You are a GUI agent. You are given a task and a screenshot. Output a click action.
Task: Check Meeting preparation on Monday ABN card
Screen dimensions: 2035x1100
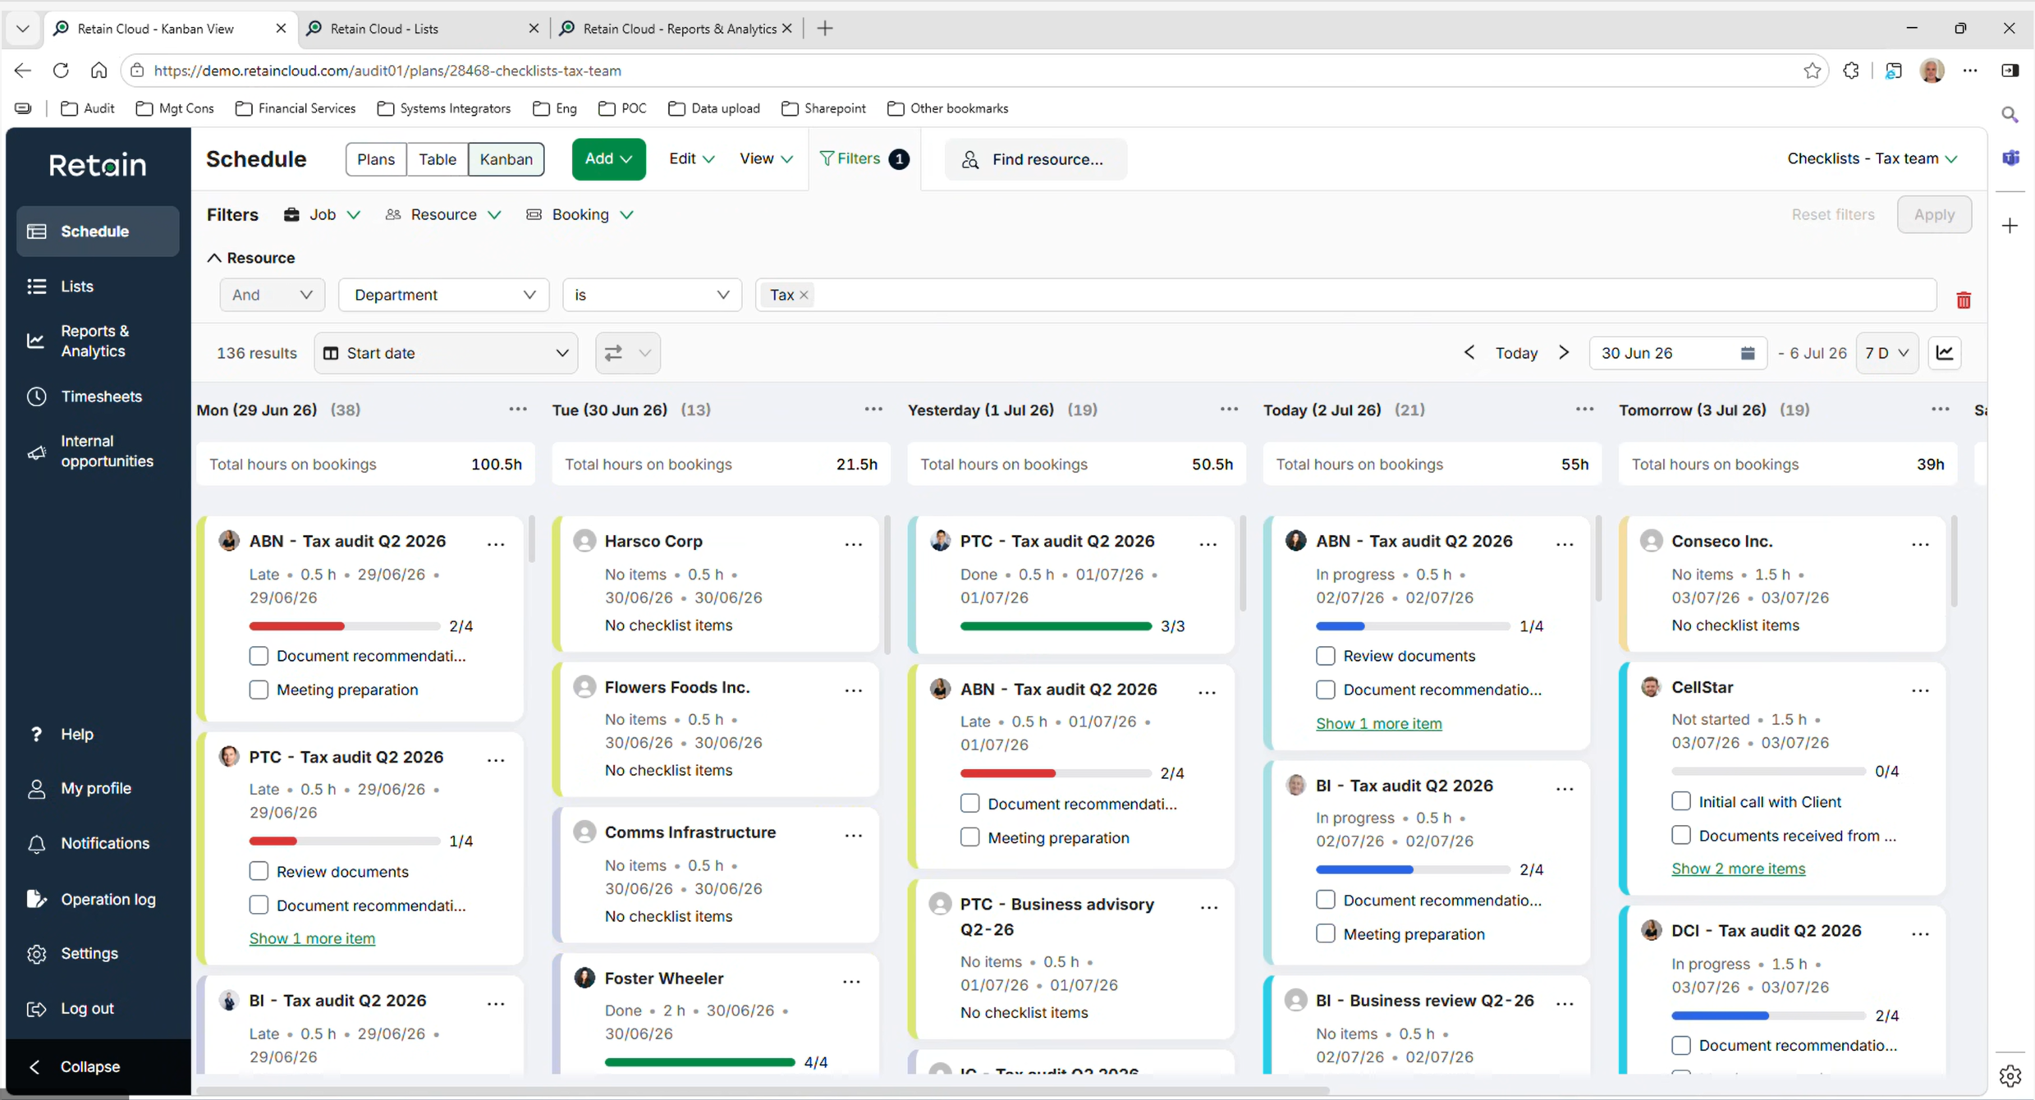[x=259, y=690]
